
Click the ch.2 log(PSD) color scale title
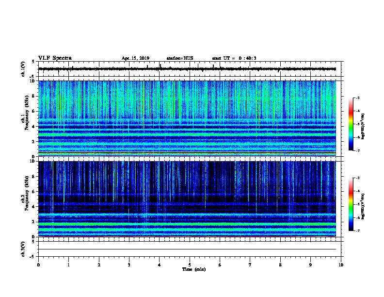(363, 206)
